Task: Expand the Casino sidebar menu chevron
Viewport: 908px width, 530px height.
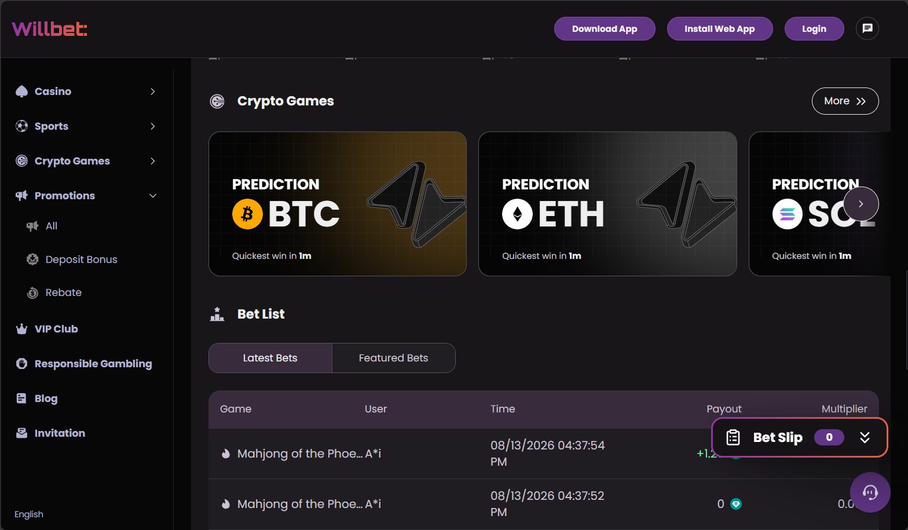Action: pos(153,92)
